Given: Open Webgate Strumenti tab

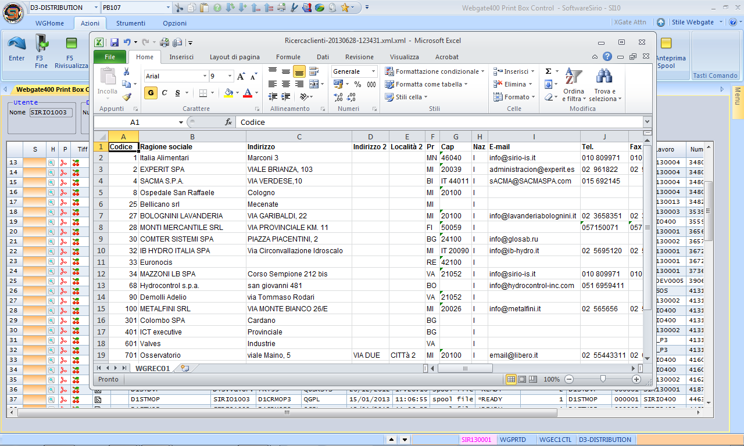Looking at the screenshot, I should coord(131,23).
